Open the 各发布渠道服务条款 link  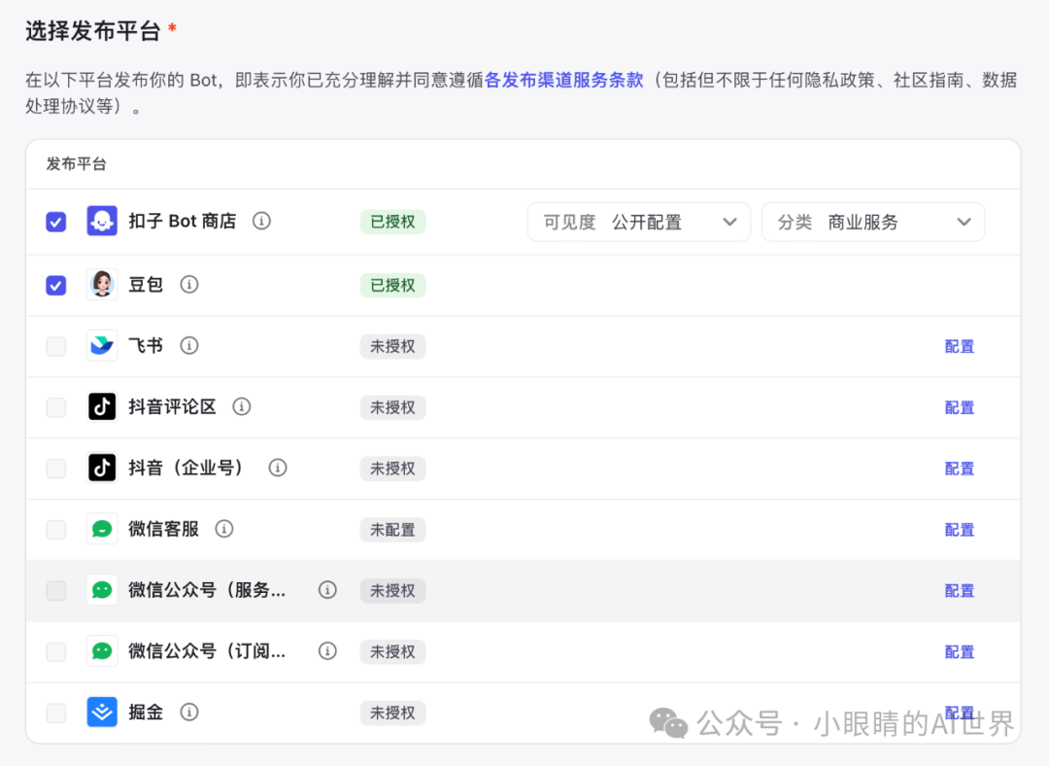click(563, 81)
